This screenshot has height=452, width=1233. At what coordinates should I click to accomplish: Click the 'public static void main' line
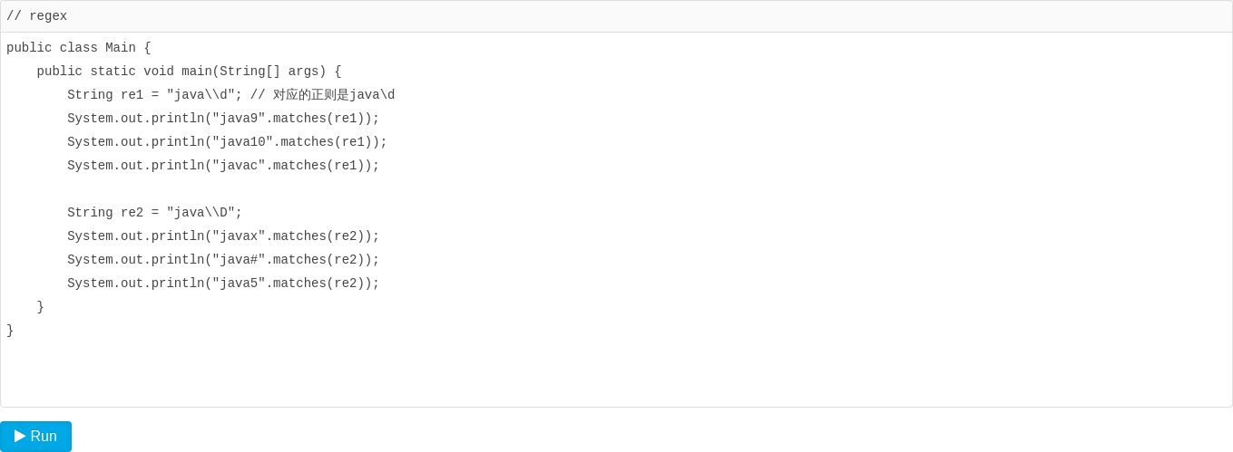(189, 72)
